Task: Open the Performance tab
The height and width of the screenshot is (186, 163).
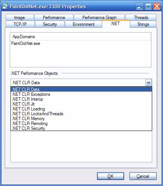Action: 54,18
